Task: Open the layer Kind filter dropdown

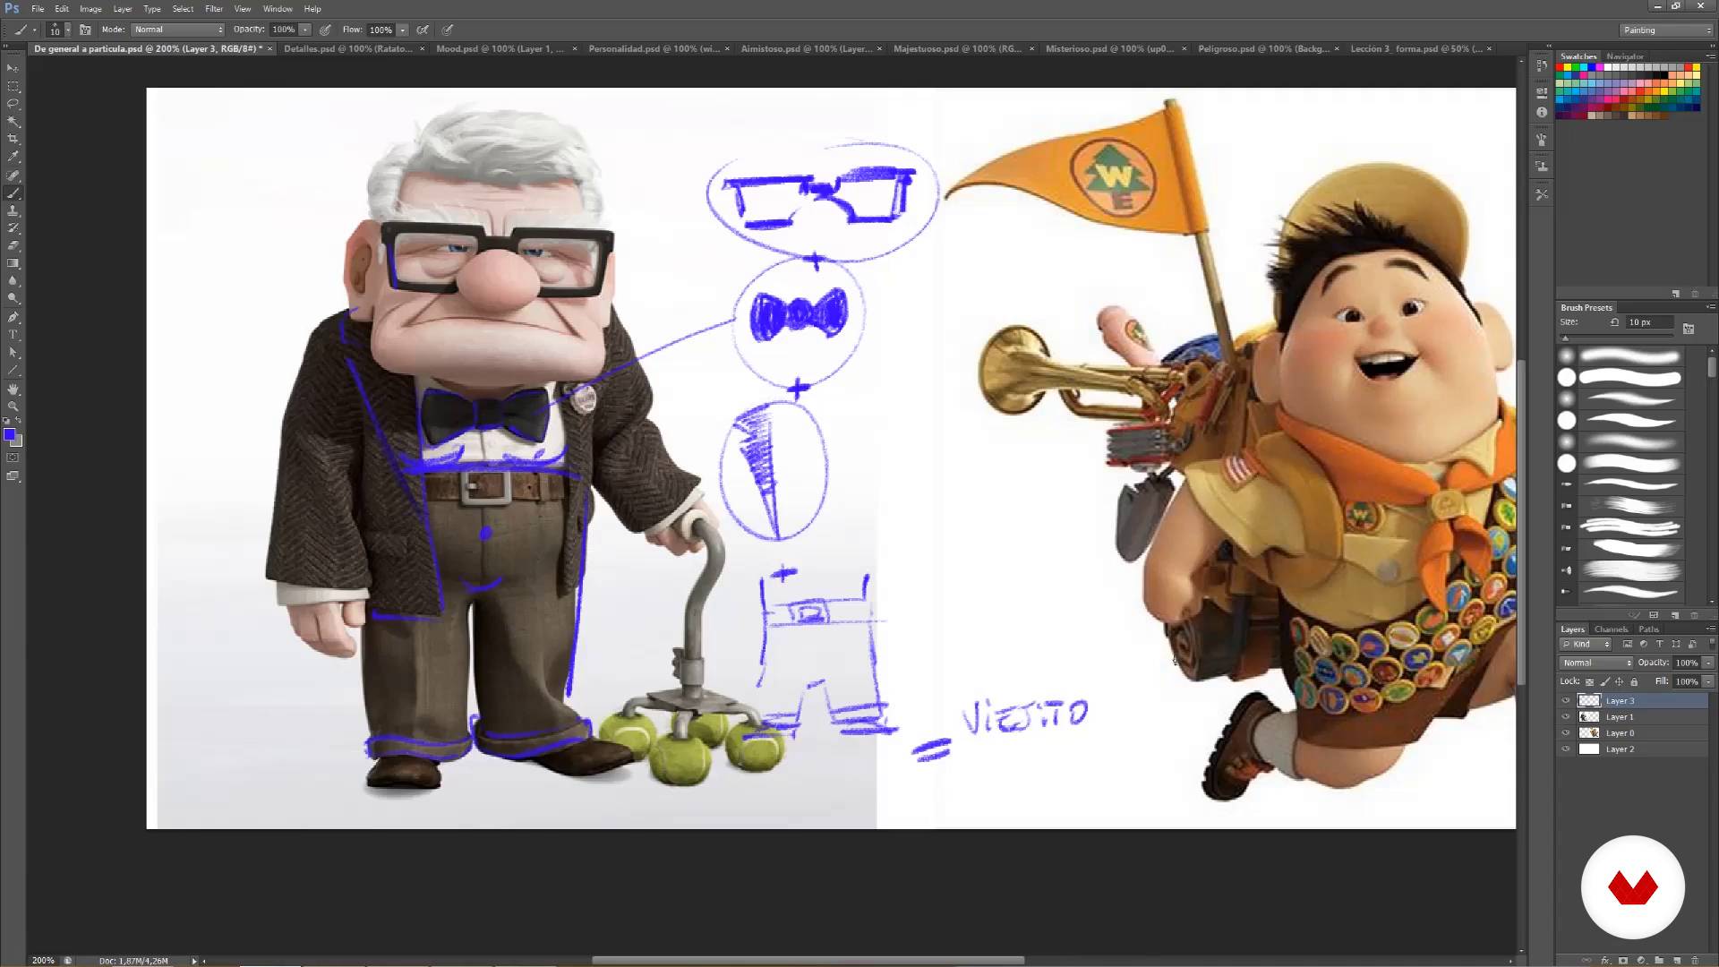Action: pyautogui.click(x=1586, y=644)
